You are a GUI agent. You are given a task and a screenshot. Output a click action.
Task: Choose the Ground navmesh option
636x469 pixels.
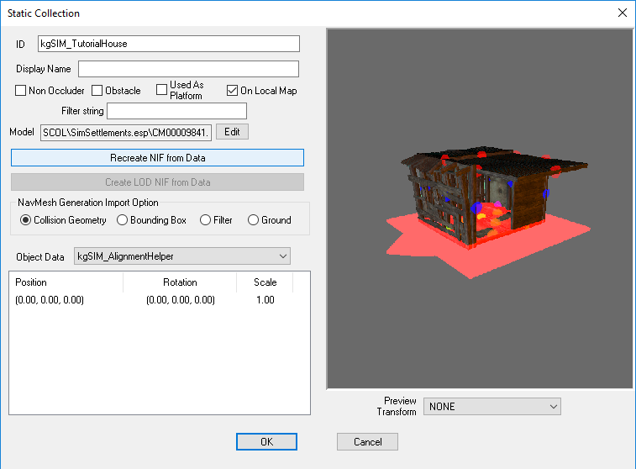(x=253, y=220)
